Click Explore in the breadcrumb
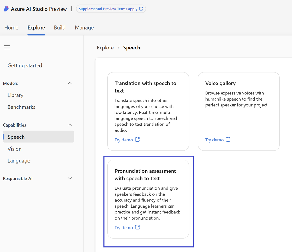Viewport: 292px width, 252px height. 105,48
